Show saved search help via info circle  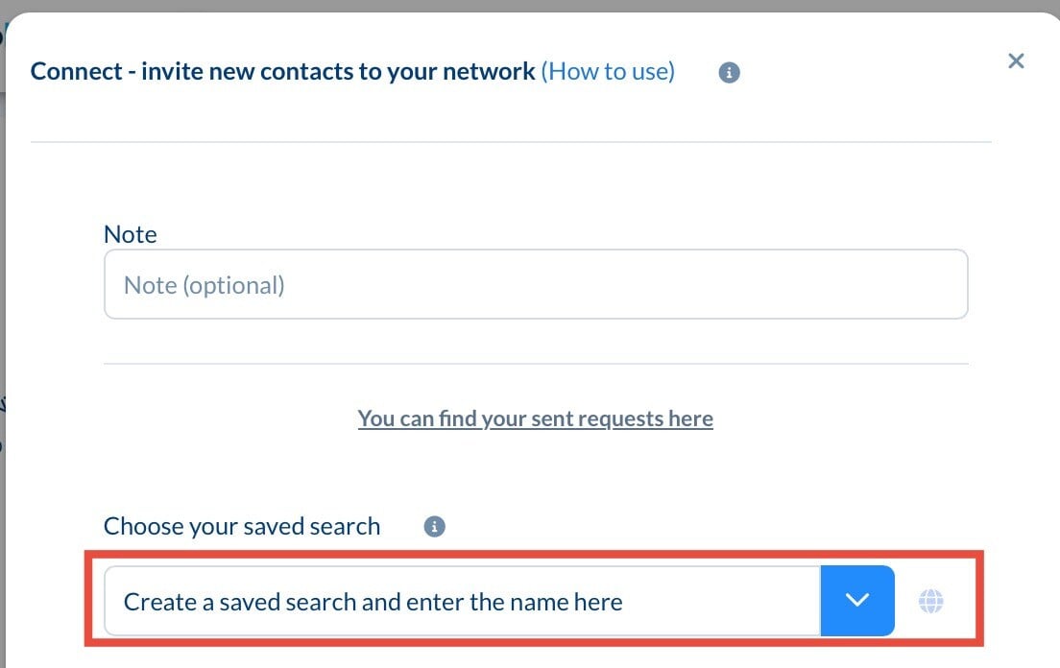435,527
